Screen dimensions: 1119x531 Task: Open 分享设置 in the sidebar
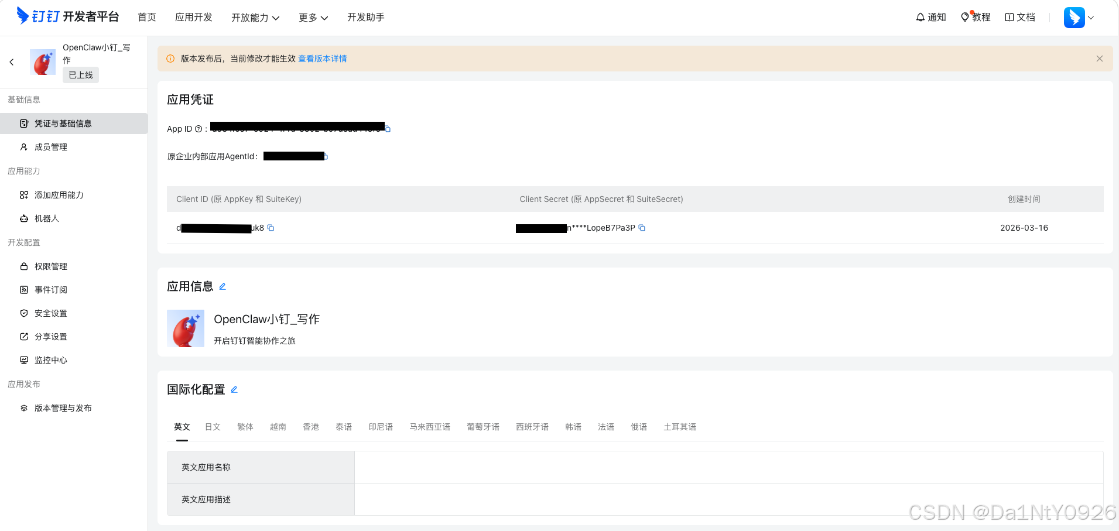point(74,337)
